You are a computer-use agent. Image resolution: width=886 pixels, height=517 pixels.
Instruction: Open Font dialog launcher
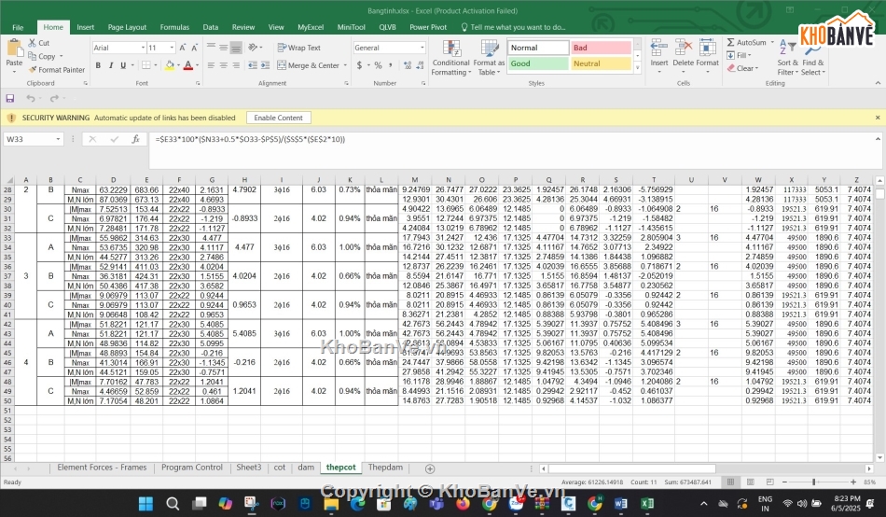tap(198, 83)
